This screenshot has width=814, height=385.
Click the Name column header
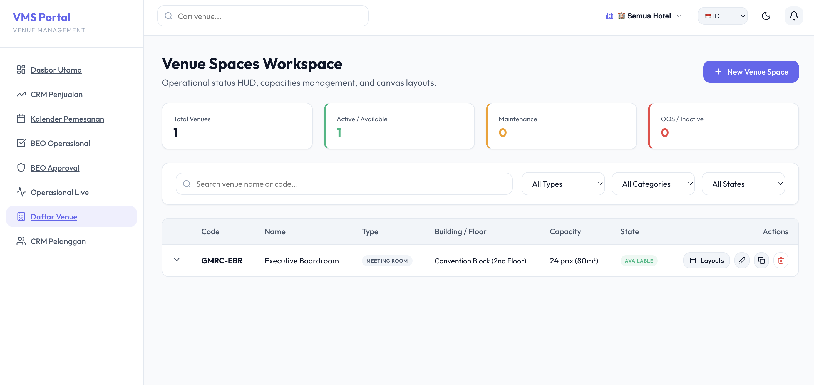coord(275,232)
